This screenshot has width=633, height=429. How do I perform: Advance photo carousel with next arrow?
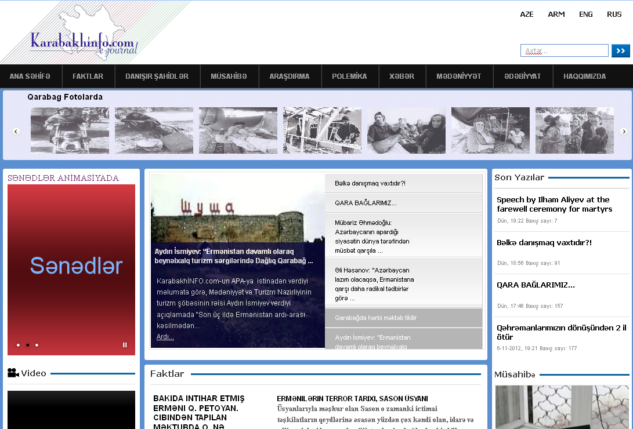[x=624, y=132]
